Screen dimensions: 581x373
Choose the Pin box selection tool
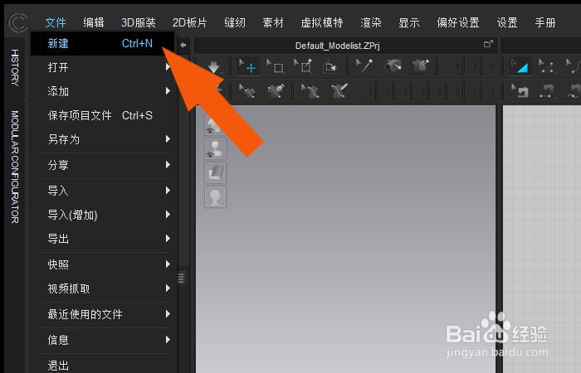tap(303, 66)
